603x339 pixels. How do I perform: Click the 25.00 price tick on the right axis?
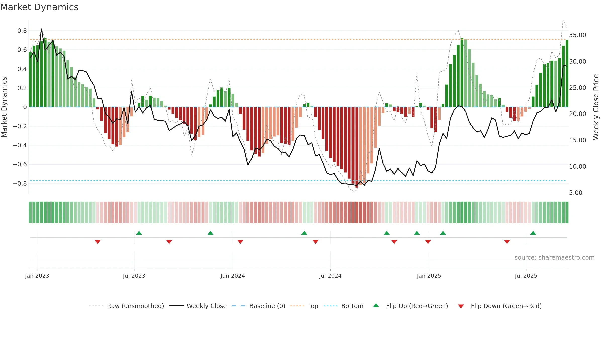(x=578, y=88)
